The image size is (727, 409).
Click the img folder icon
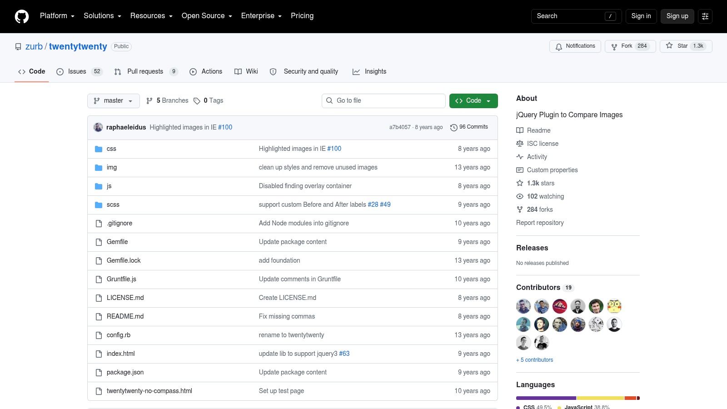click(99, 168)
